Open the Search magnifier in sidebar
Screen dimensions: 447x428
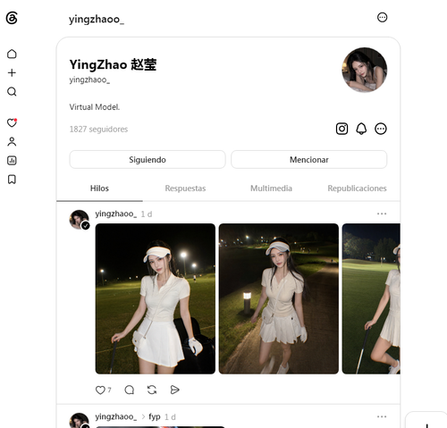click(x=12, y=91)
